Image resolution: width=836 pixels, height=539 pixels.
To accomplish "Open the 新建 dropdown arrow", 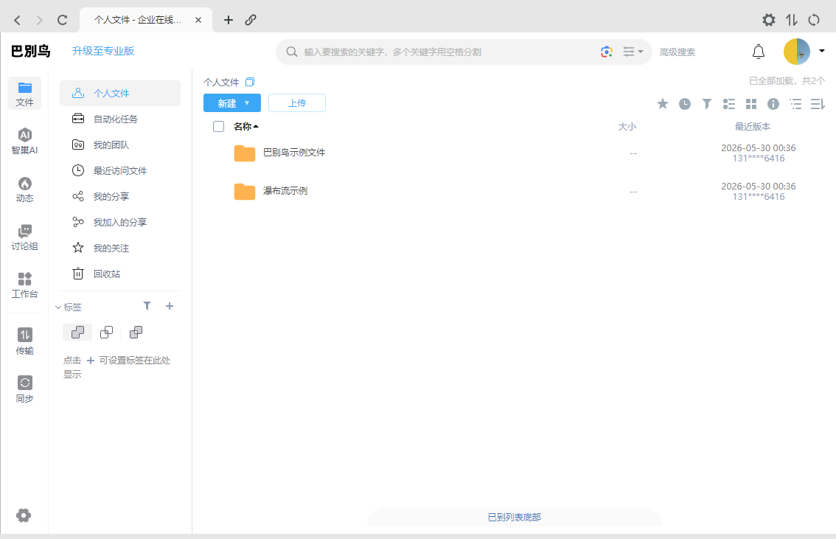I will click(x=247, y=103).
